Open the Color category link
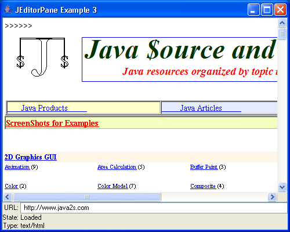This screenshot has height=232, width=290. tap(12, 186)
